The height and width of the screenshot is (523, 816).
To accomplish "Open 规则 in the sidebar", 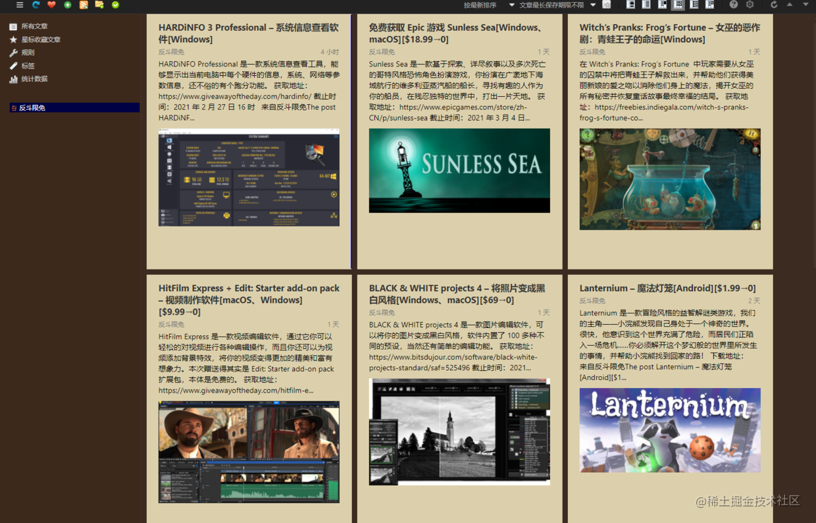I will tap(28, 53).
